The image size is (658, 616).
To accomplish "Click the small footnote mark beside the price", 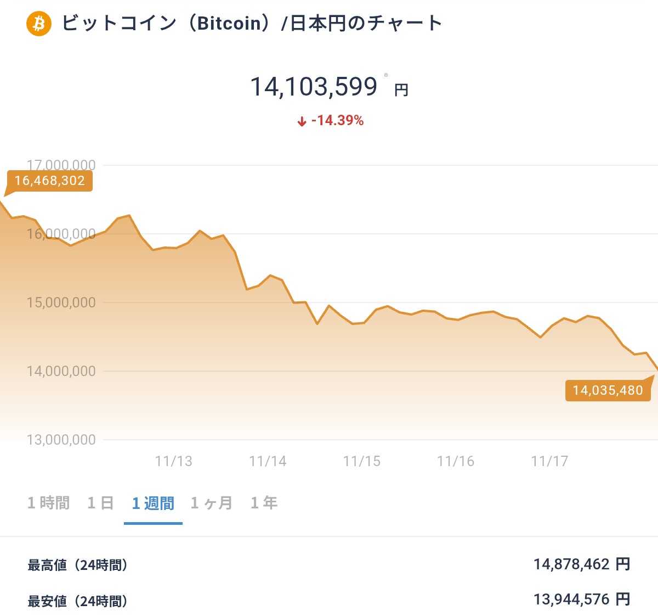I will click(386, 75).
